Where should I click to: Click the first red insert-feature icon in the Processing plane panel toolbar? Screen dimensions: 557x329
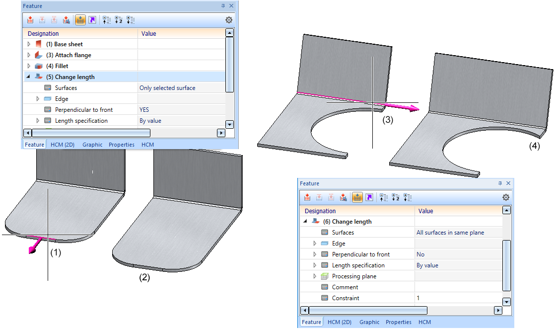coord(307,197)
